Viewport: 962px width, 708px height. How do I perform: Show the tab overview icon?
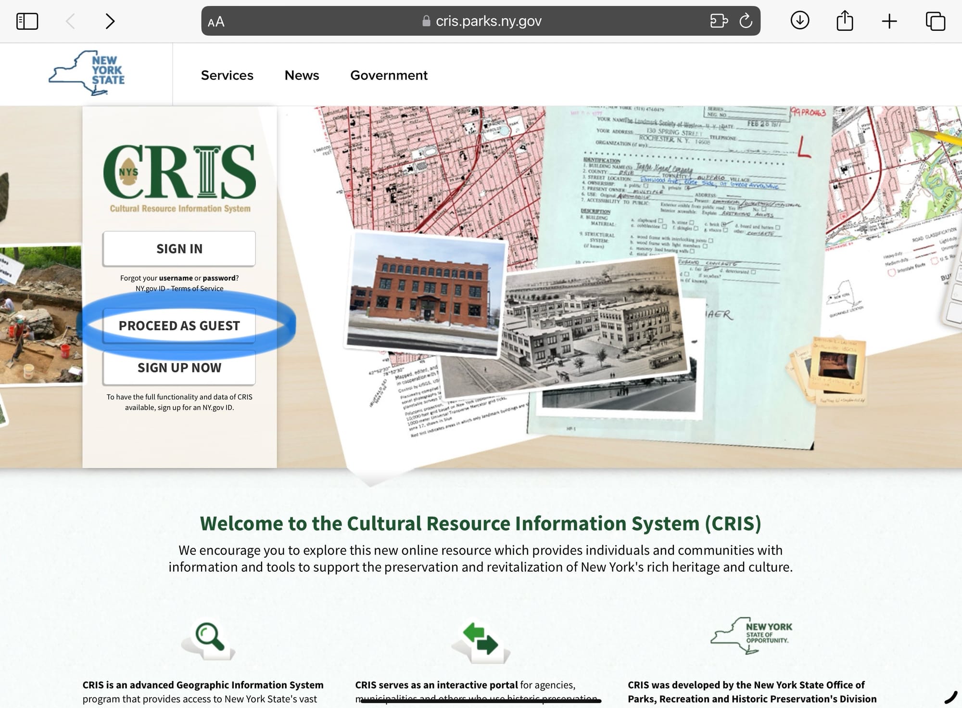point(935,21)
